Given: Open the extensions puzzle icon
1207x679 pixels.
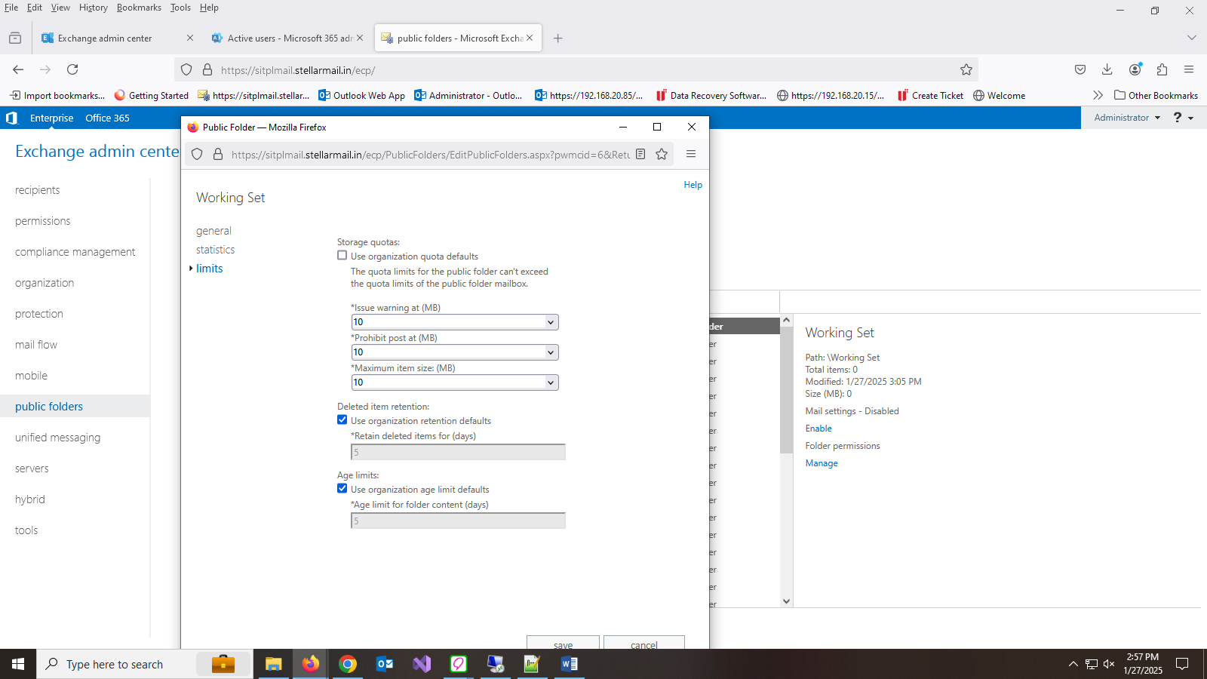Looking at the screenshot, I should 1162,69.
